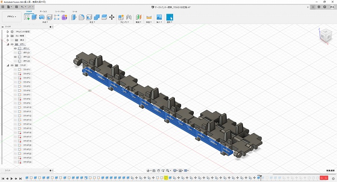Toggle visibility of ボディ22
The image size is (337, 182).
pyautogui.click(x=15, y=57)
